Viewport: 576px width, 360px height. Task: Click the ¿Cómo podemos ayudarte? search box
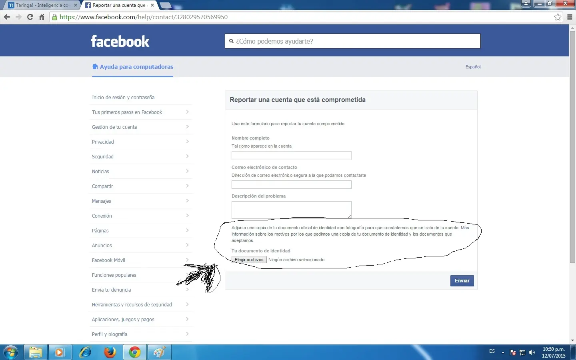point(353,41)
